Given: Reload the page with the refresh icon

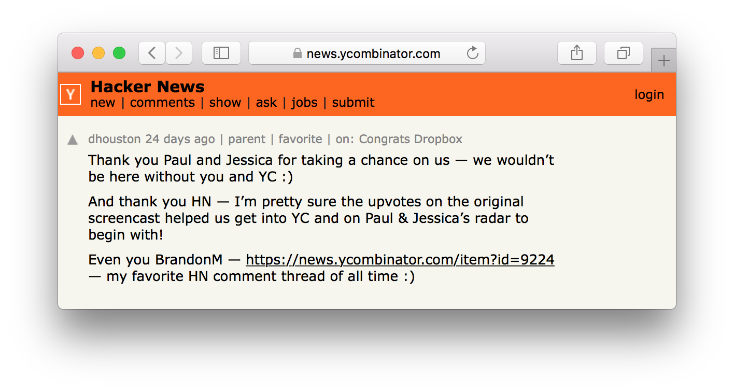Looking at the screenshot, I should pos(472,53).
